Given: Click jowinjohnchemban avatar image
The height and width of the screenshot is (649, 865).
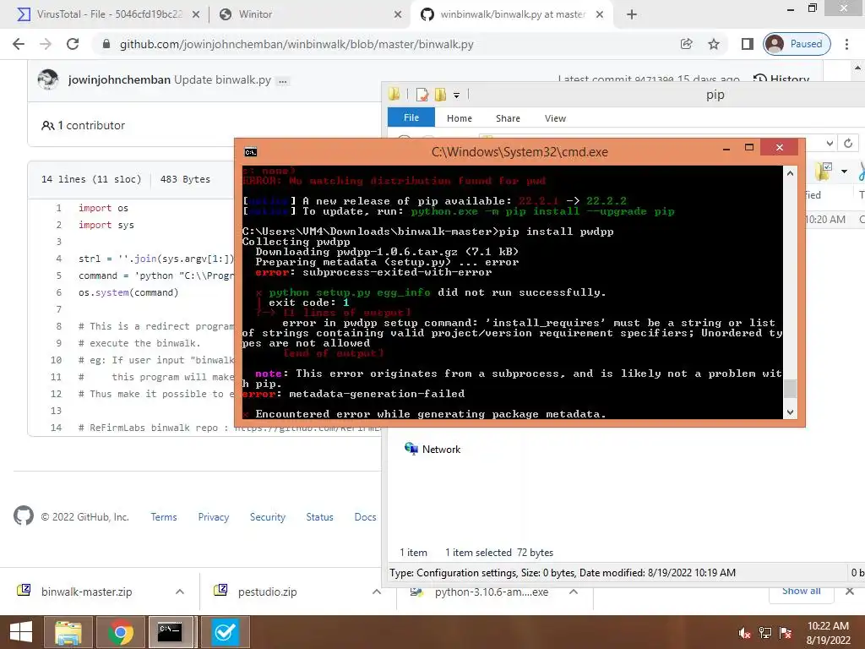Looking at the screenshot, I should [x=48, y=79].
